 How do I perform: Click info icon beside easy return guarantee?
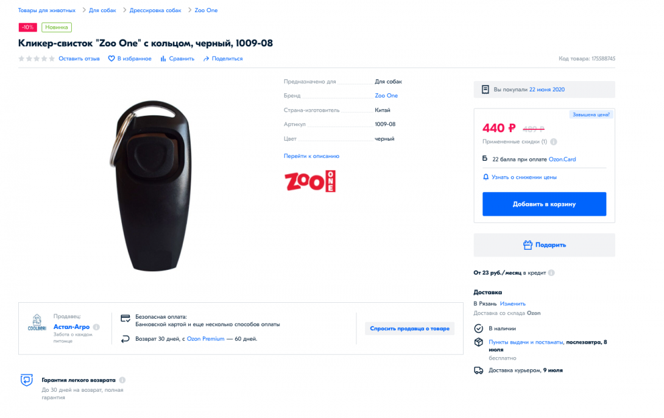point(122,380)
